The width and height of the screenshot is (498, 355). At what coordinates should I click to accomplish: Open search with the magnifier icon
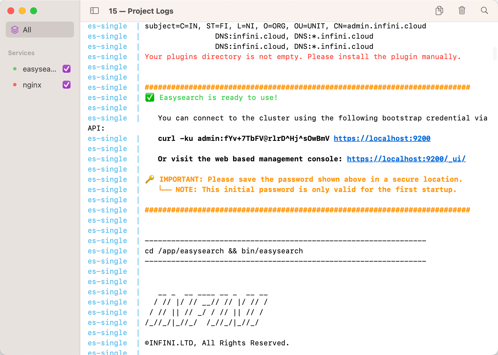(484, 11)
